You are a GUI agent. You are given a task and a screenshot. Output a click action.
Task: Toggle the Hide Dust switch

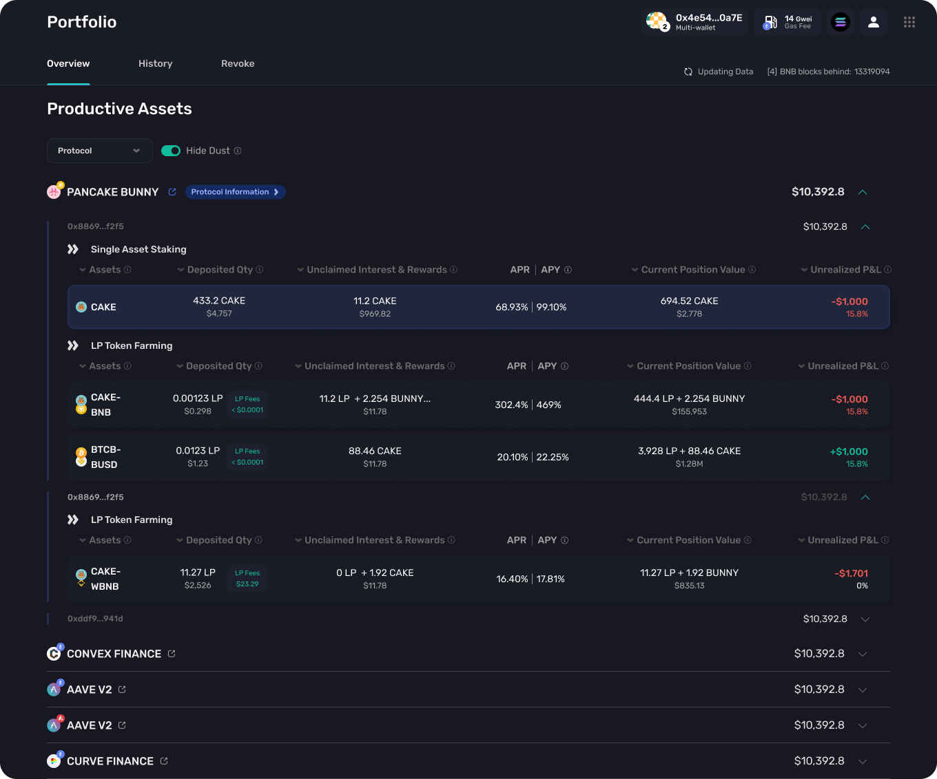click(x=171, y=151)
